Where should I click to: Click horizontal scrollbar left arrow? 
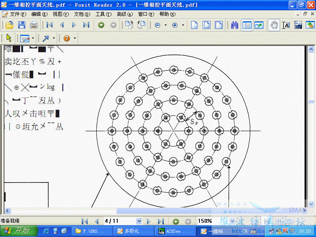[8, 211]
